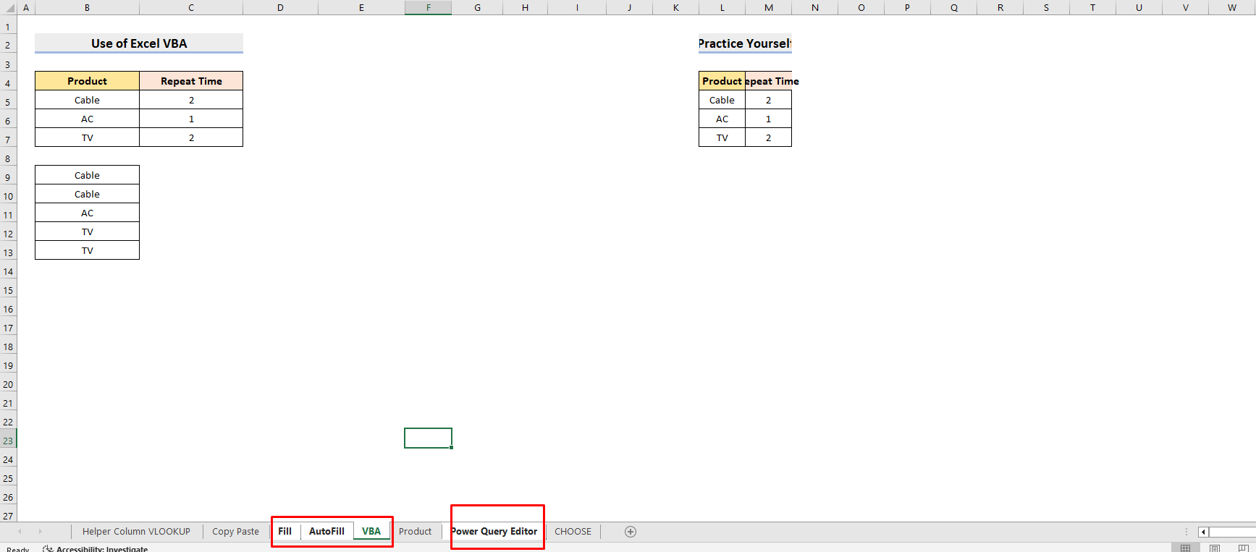
Task: Switch to Page Break Preview icon
Action: [1244, 548]
